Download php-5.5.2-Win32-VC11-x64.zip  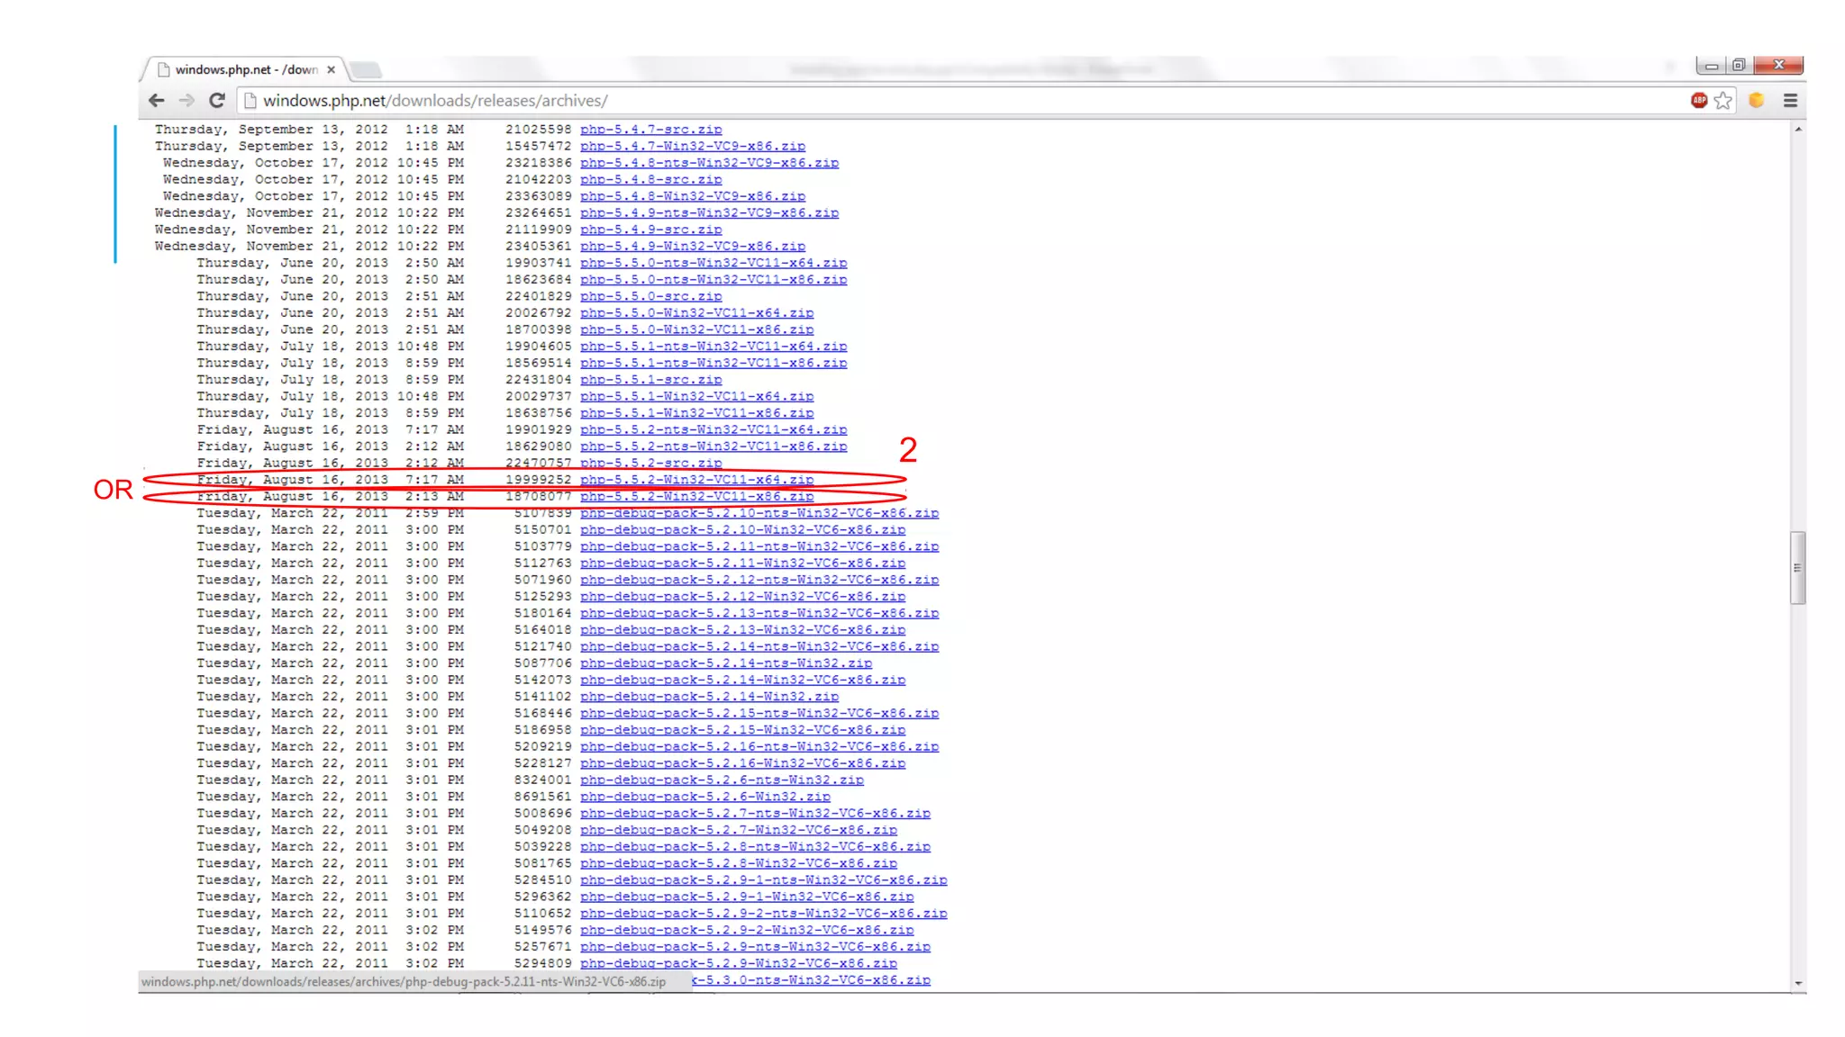(696, 480)
